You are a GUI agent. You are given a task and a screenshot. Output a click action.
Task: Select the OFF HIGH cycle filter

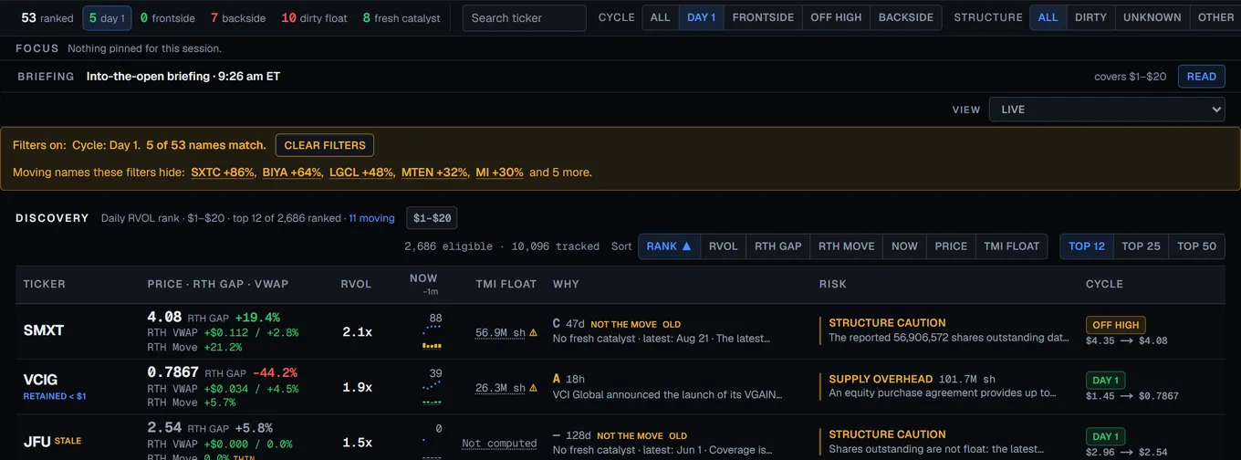point(836,17)
